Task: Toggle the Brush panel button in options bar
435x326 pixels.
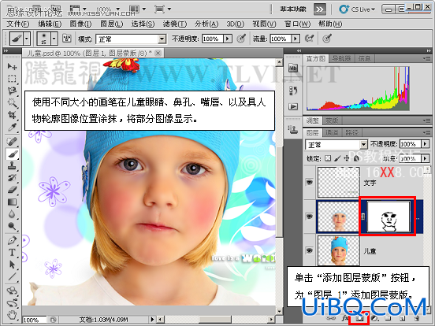Action: (66, 39)
